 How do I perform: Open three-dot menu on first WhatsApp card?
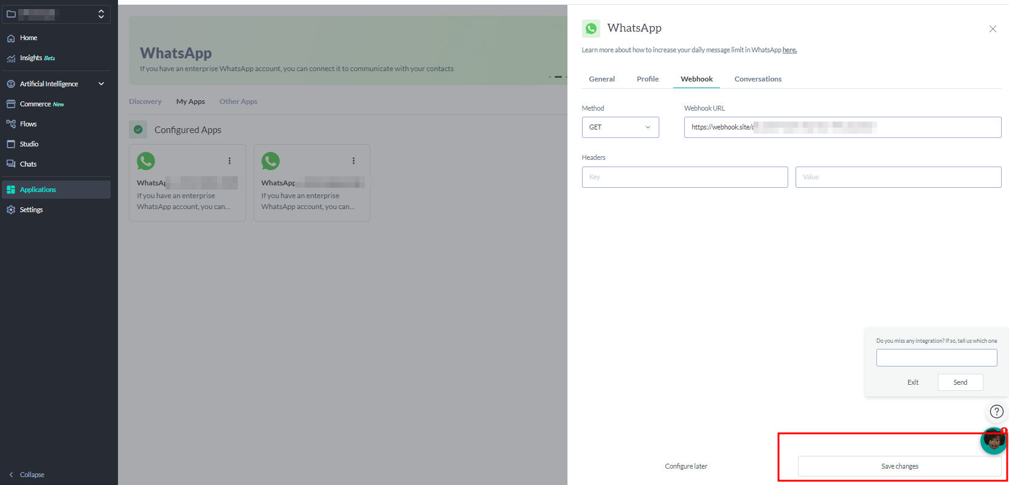point(229,161)
